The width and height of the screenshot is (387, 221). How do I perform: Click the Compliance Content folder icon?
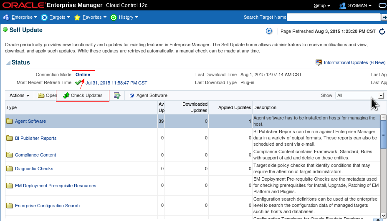pos(9,155)
